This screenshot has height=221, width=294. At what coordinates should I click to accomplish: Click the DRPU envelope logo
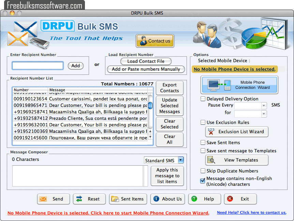tap(28, 35)
